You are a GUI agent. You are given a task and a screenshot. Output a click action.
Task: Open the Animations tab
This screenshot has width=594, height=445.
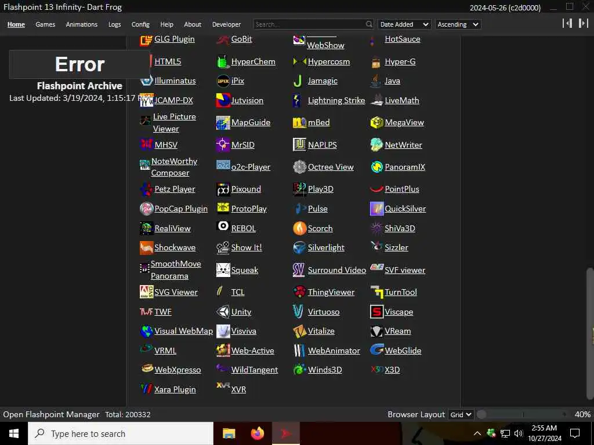(81, 24)
